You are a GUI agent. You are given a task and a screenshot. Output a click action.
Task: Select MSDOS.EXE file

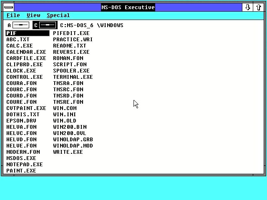tap(21, 158)
